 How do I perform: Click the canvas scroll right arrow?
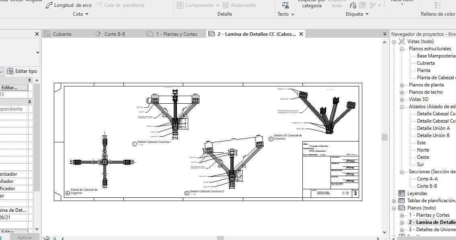[x=378, y=238]
